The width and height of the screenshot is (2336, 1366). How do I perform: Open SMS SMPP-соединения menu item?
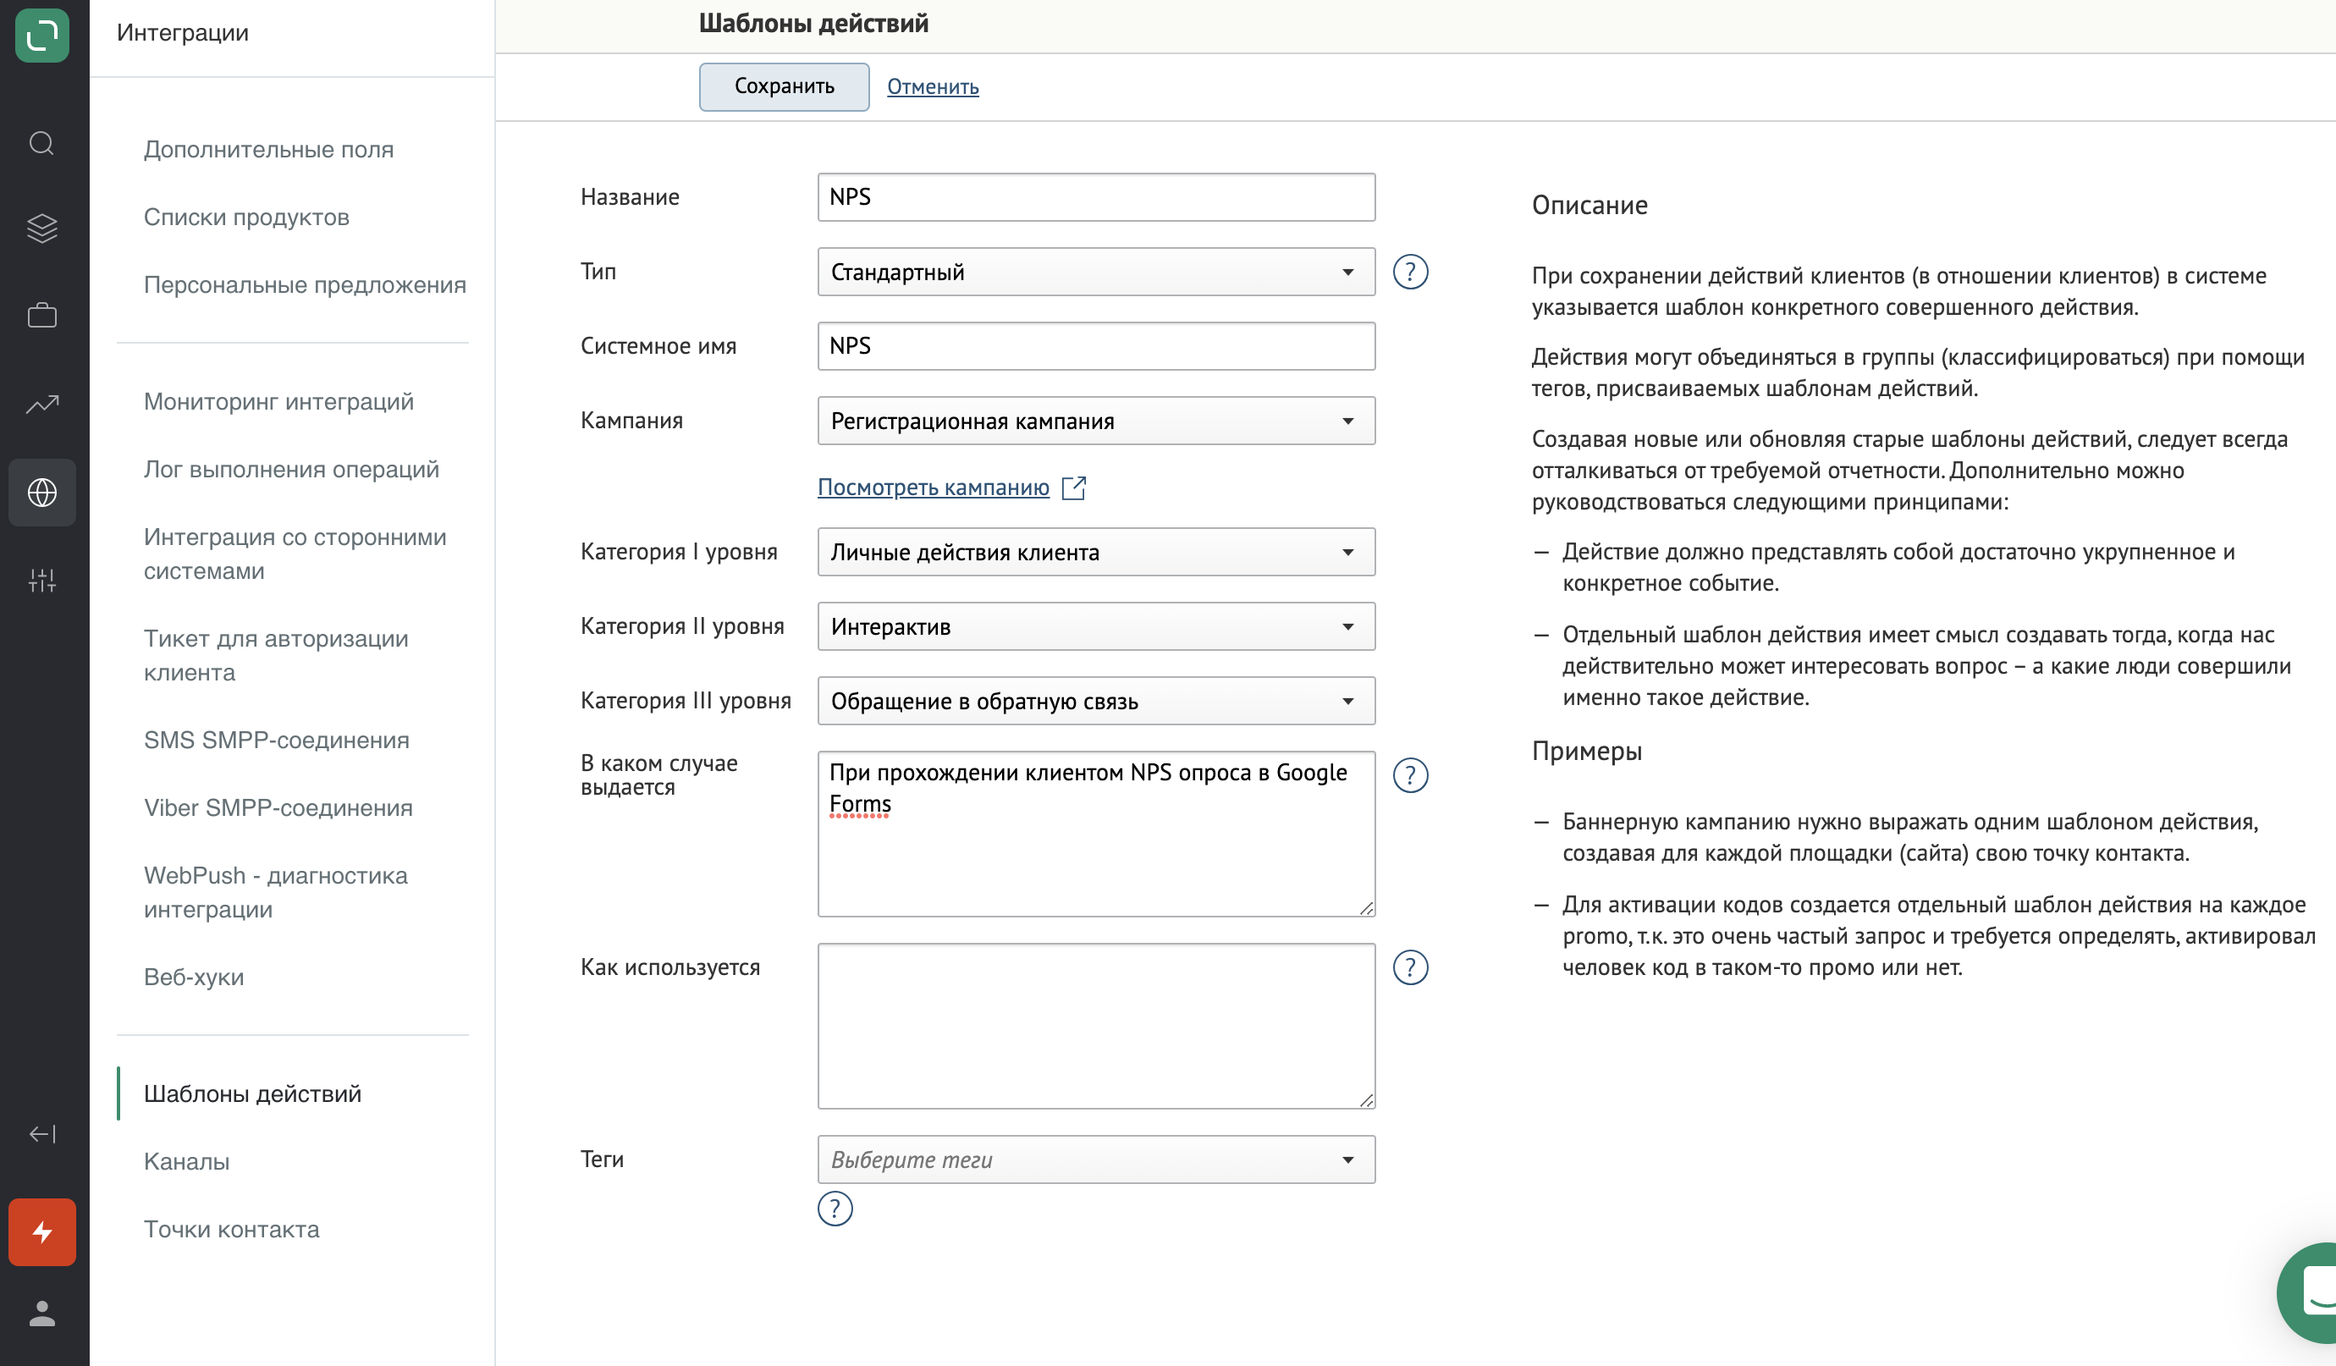point(276,741)
